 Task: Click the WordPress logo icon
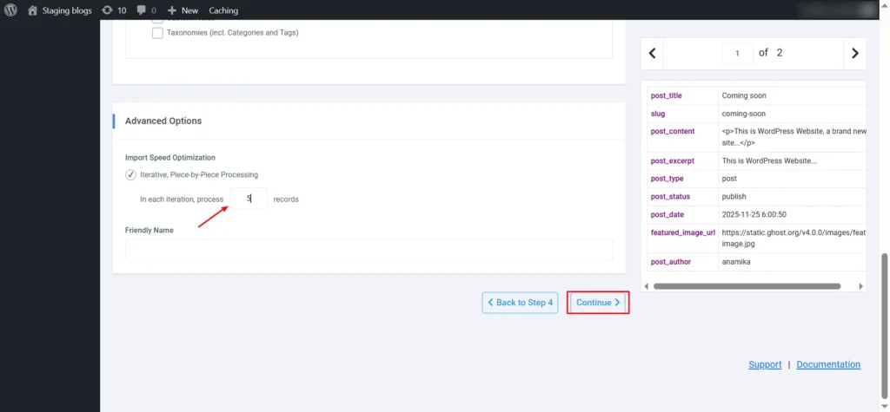pos(11,10)
